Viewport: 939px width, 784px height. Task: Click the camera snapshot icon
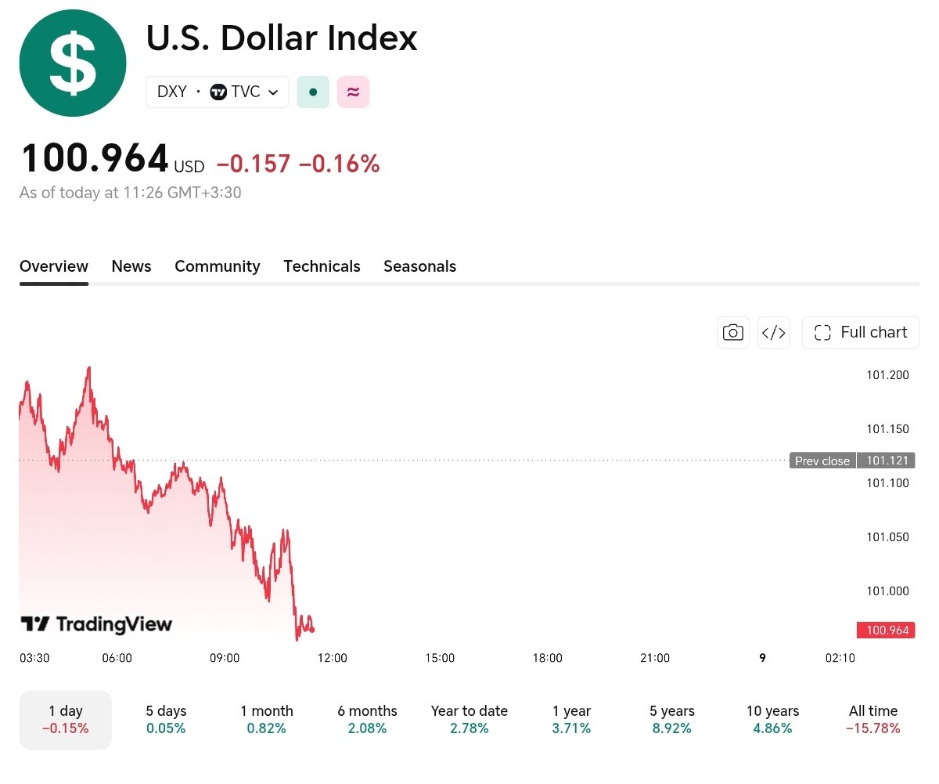click(733, 333)
